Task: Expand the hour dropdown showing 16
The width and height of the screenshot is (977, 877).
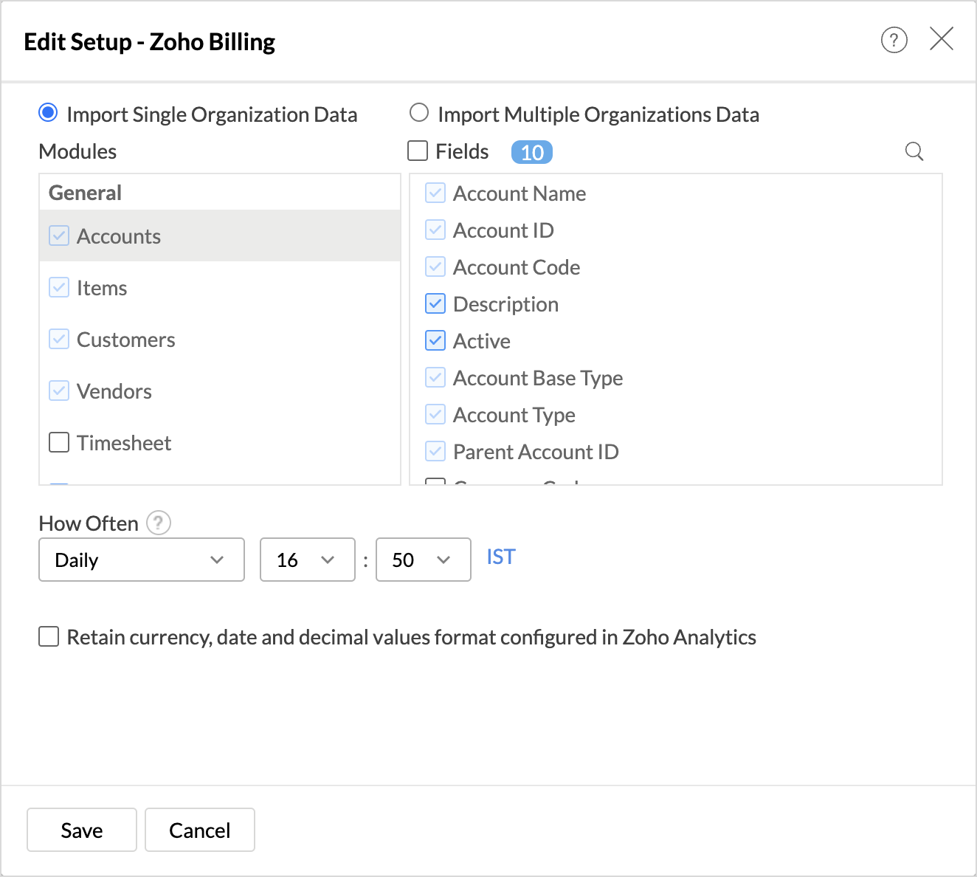Action: [x=307, y=560]
